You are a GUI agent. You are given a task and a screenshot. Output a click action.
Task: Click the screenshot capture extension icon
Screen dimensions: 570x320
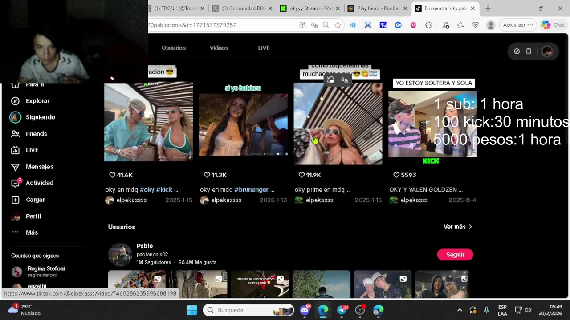(x=368, y=25)
